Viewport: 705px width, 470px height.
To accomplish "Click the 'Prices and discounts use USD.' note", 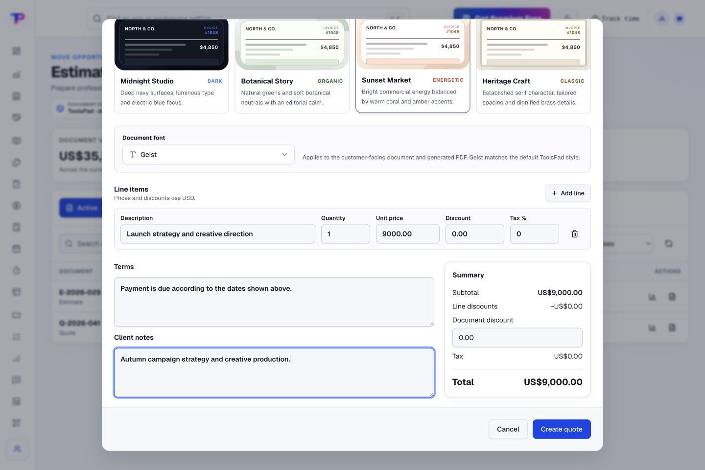I will (x=155, y=198).
